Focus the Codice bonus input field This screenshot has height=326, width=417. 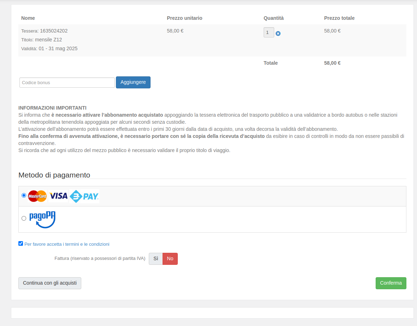tap(67, 82)
